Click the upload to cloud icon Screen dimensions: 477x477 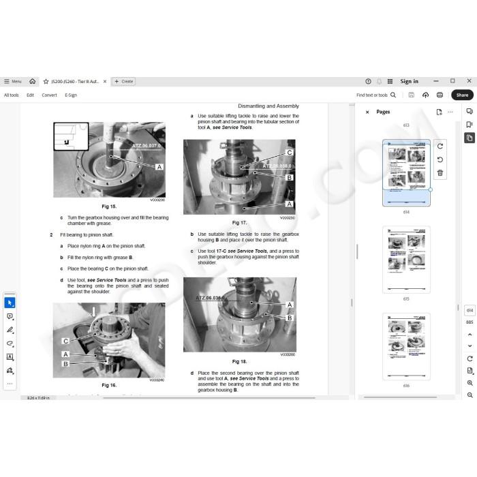point(426,95)
